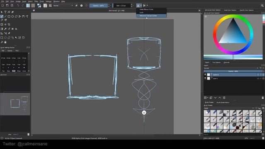Move the layer down with the down arrow
This screenshot has height=149, width=265.
[215, 98]
